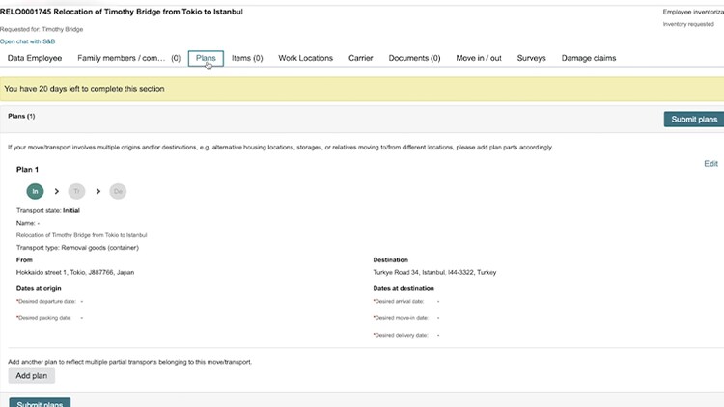Click the Add plan button
The height and width of the screenshot is (407, 724).
pyautogui.click(x=32, y=375)
